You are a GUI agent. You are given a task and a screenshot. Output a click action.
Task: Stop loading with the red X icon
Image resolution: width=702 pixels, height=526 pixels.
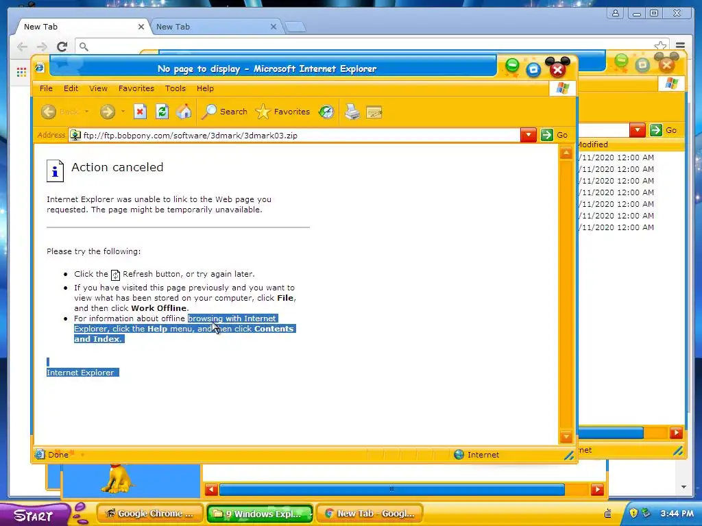(x=140, y=112)
